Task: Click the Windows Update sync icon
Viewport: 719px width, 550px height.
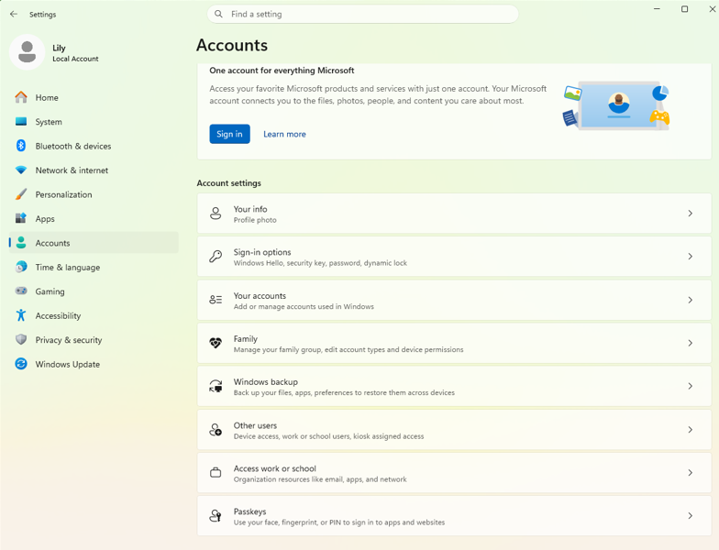Action: [20, 363]
